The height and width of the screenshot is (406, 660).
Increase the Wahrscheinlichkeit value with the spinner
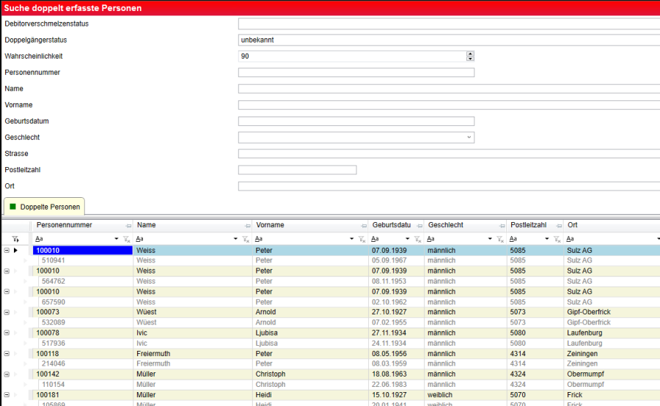tap(470, 53)
